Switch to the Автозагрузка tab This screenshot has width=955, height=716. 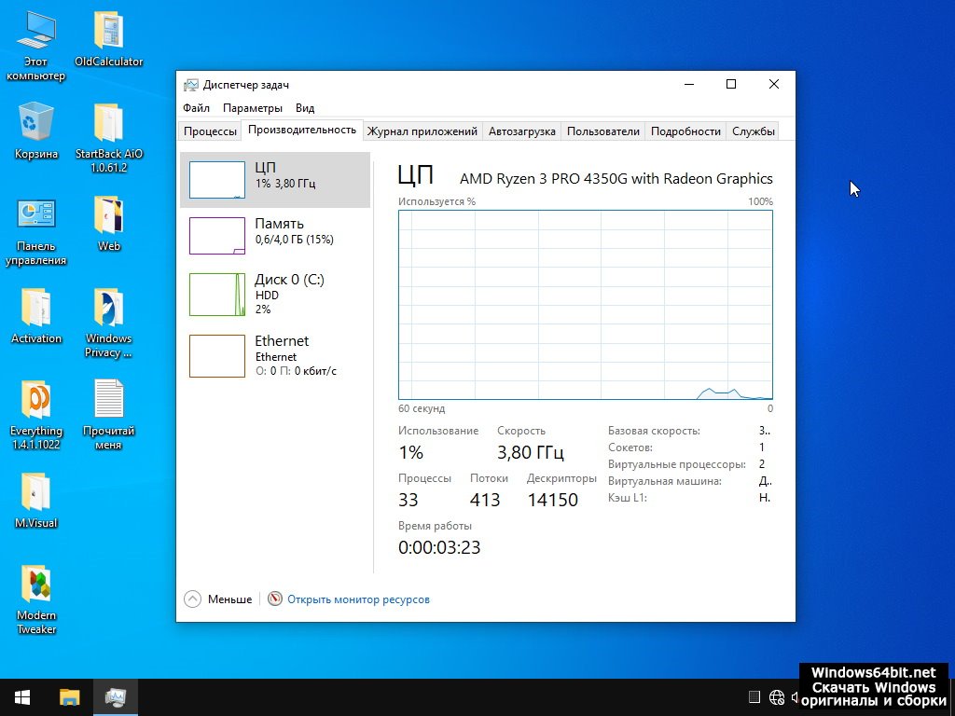(x=521, y=131)
